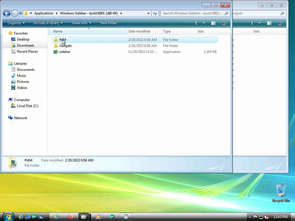Create a New folder
The height and width of the screenshot is (221, 295).
pos(109,23)
